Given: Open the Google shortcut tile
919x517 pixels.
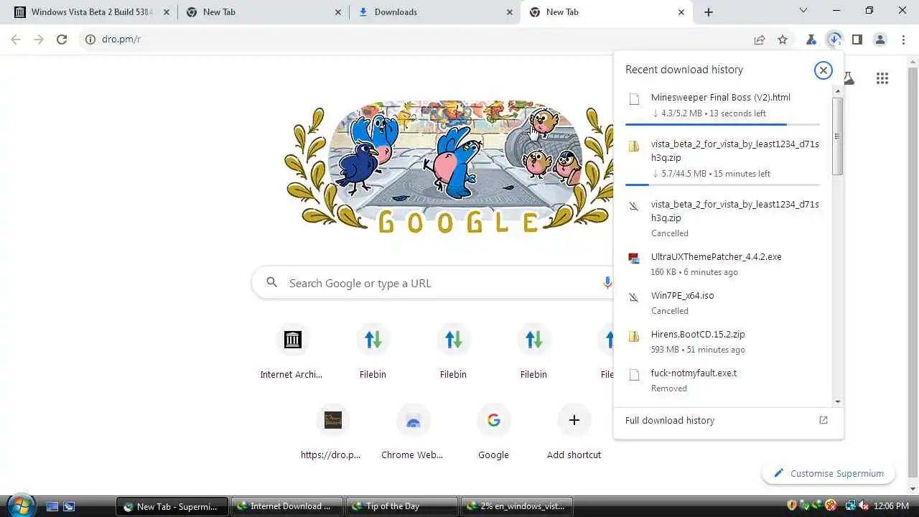Looking at the screenshot, I should click(493, 431).
